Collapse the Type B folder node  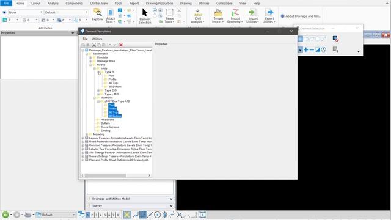98,72
